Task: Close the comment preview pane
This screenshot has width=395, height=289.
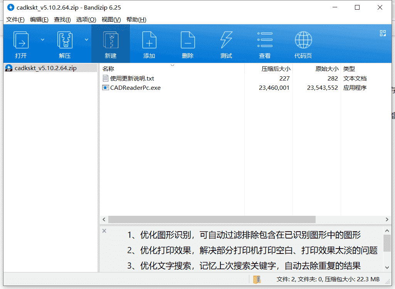Action: [x=104, y=231]
